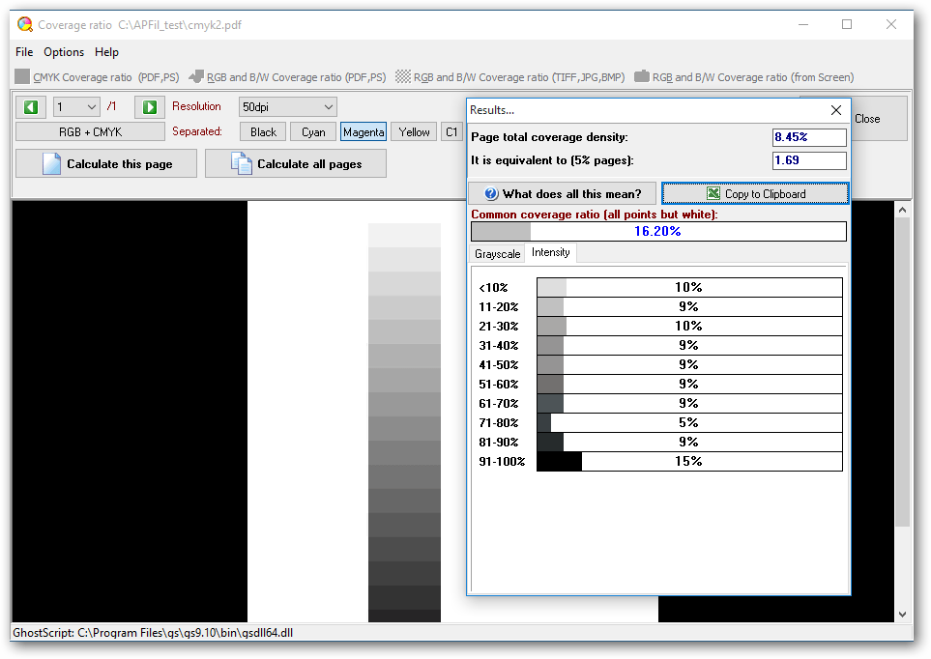Click the What does all this mean help icon
This screenshot has height=659, width=931.
[493, 193]
